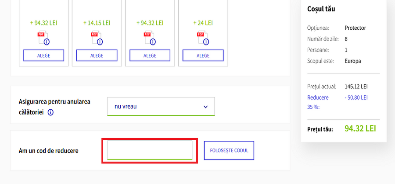
Task: Click the 94.32 LEI total in 'Coșul tău'
Action: [360, 128]
